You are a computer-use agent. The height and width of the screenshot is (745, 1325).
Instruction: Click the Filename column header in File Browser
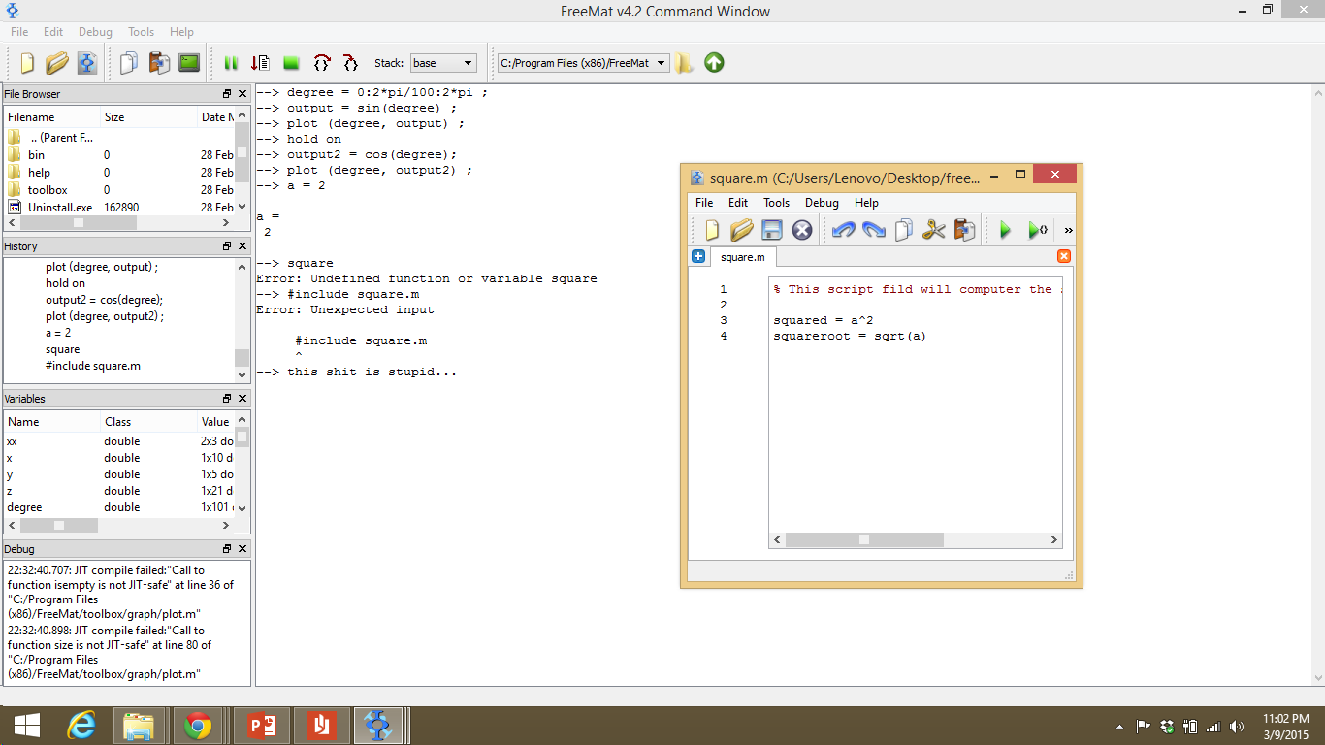click(52, 117)
